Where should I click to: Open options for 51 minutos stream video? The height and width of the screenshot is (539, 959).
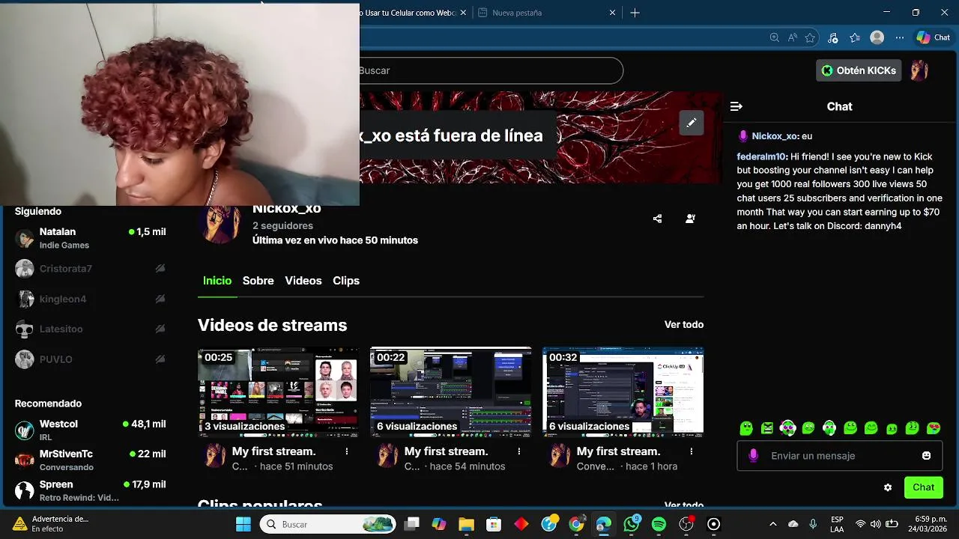coord(347,451)
